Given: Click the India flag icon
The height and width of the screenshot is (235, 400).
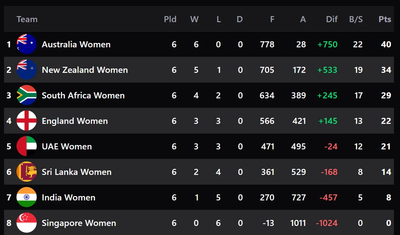Looking at the screenshot, I should coord(27,197).
